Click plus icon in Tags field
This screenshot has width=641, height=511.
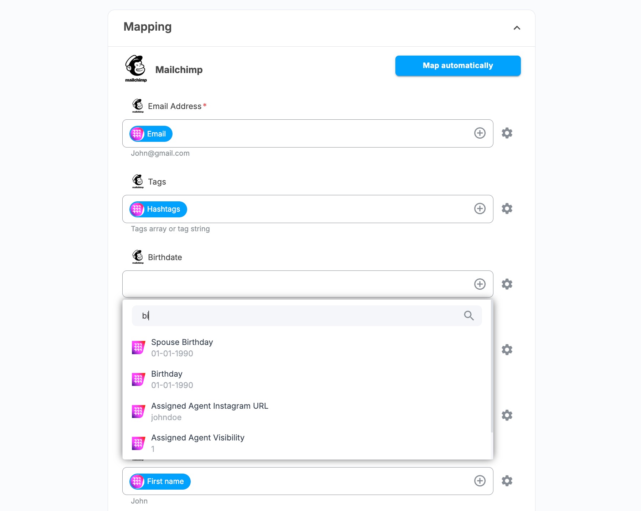(x=480, y=209)
